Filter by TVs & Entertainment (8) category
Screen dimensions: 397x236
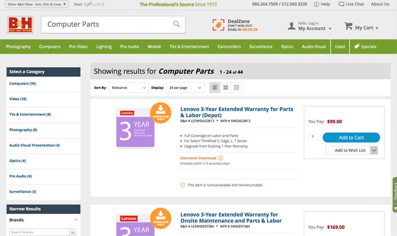click(30, 114)
